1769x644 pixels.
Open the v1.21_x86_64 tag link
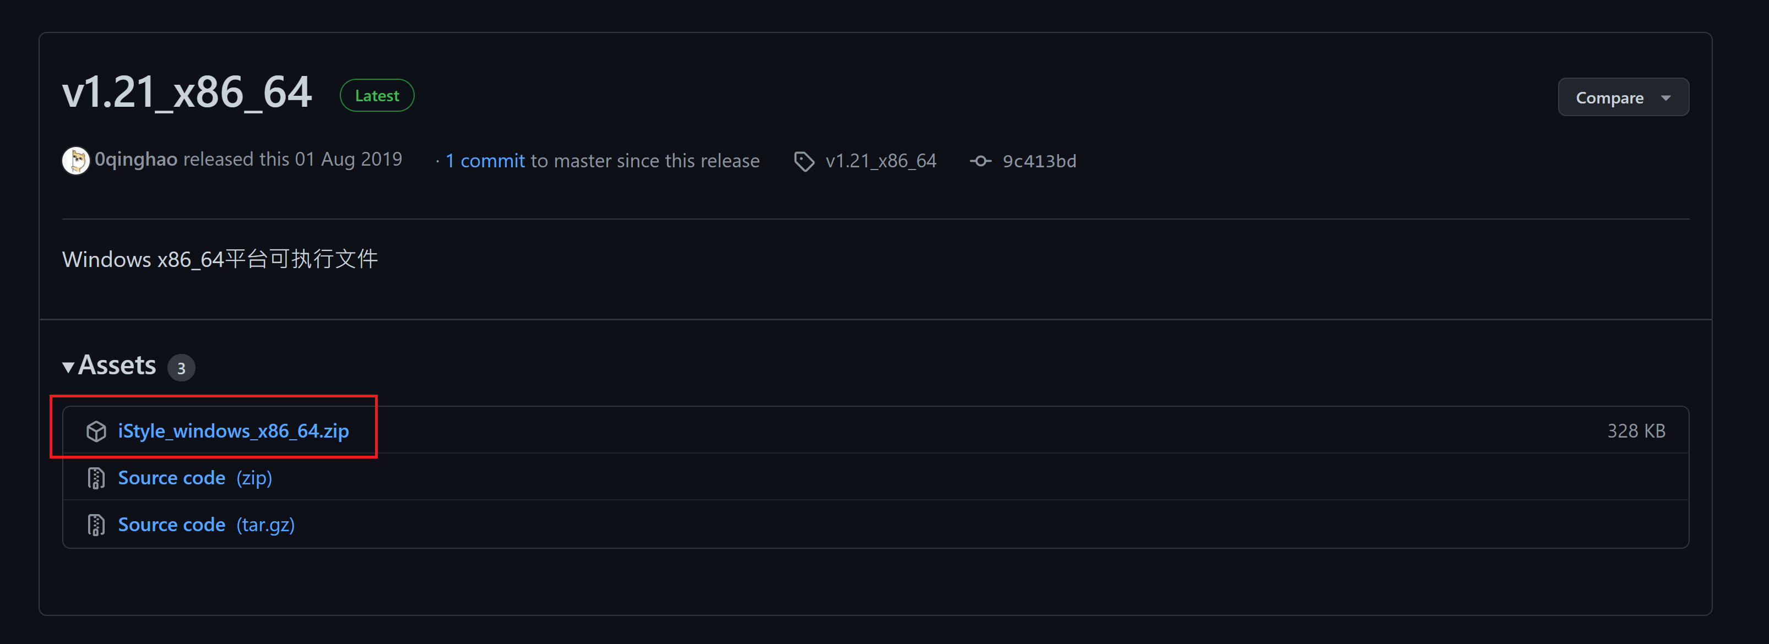coord(881,161)
